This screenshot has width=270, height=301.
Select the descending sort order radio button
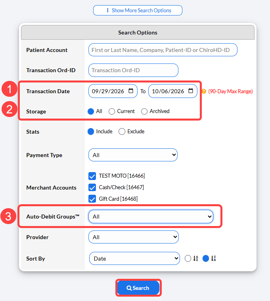coord(206,259)
